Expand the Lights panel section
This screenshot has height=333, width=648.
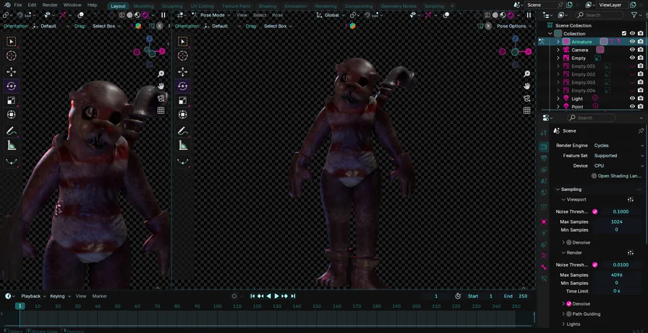tap(574, 324)
